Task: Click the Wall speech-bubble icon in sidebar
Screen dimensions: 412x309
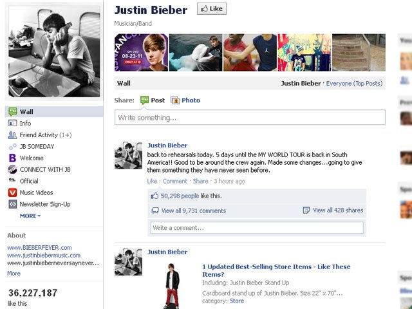Action: (x=12, y=111)
